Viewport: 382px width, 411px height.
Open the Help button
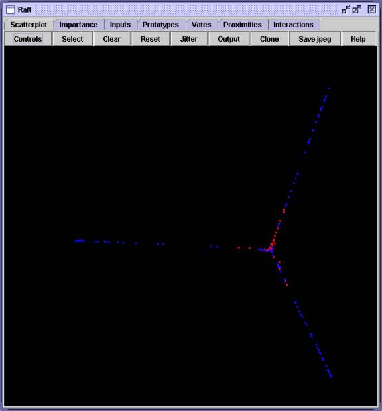[x=358, y=39]
